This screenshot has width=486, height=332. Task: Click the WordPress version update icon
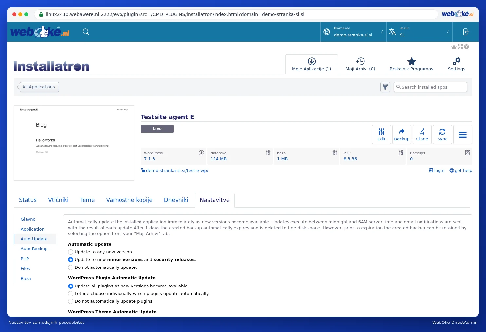coord(201,153)
